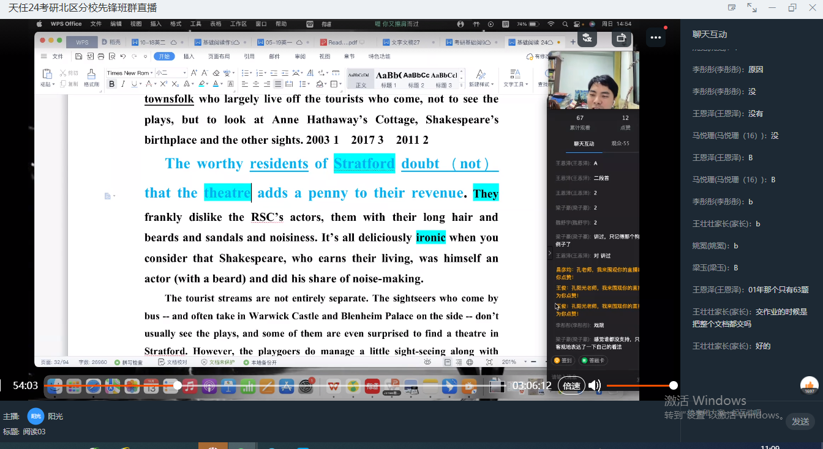
Task: Toggle superscript X² formatting
Action: 163,84
